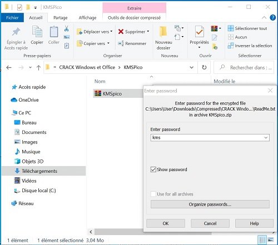Viewport: 278px width, 245px height.
Task: Switch to the Affichage ribbon tab
Action: point(87,18)
